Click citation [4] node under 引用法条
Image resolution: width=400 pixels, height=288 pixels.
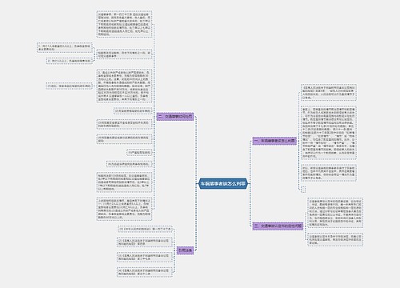(145, 272)
